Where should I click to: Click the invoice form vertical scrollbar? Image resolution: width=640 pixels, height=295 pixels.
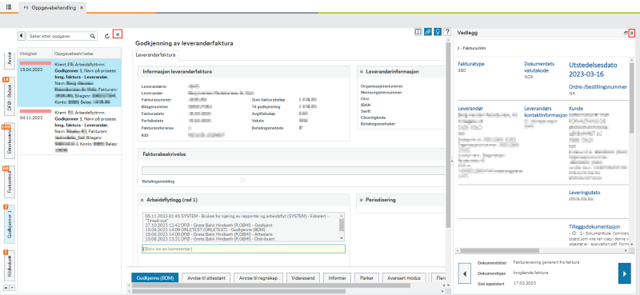(448, 134)
